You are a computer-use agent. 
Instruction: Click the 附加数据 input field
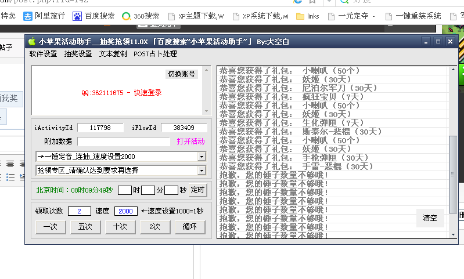pos(124,142)
